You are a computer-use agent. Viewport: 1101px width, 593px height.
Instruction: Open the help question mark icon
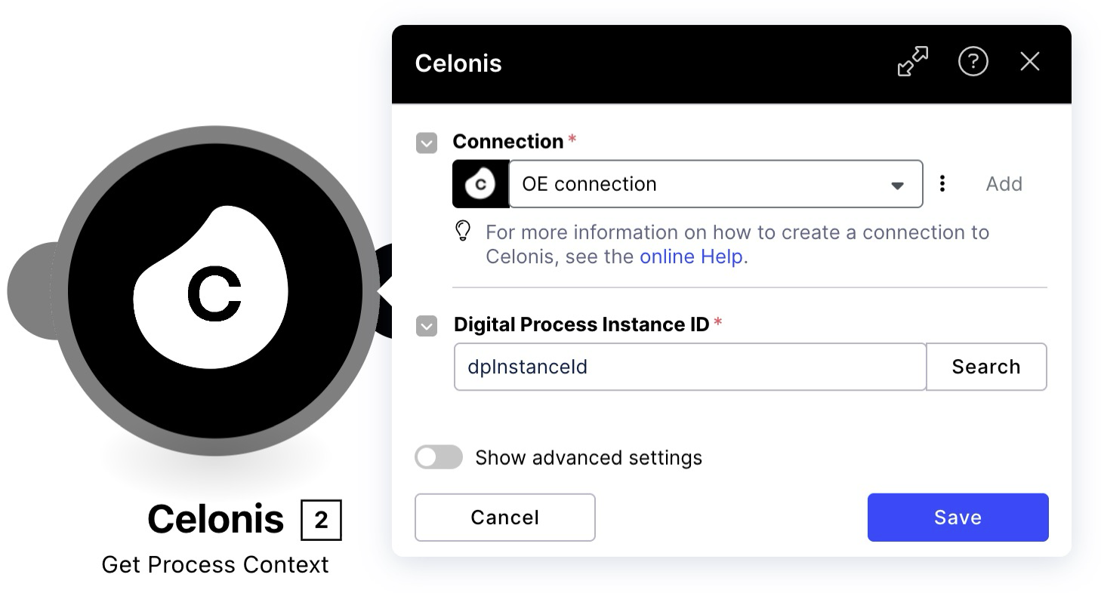(973, 62)
